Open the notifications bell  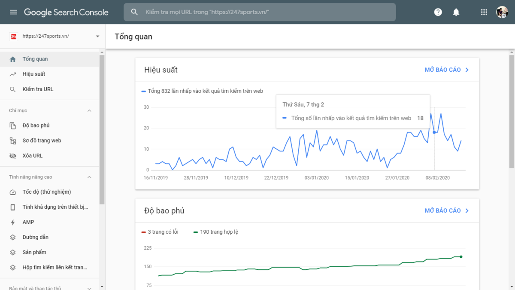click(x=456, y=12)
